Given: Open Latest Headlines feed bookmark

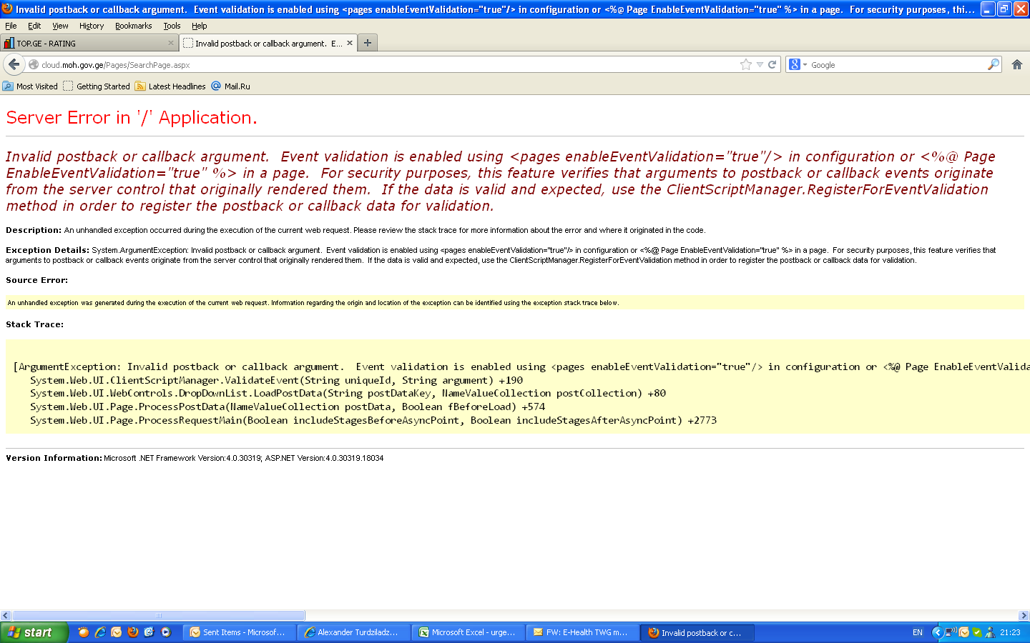Looking at the screenshot, I should pyautogui.click(x=171, y=86).
